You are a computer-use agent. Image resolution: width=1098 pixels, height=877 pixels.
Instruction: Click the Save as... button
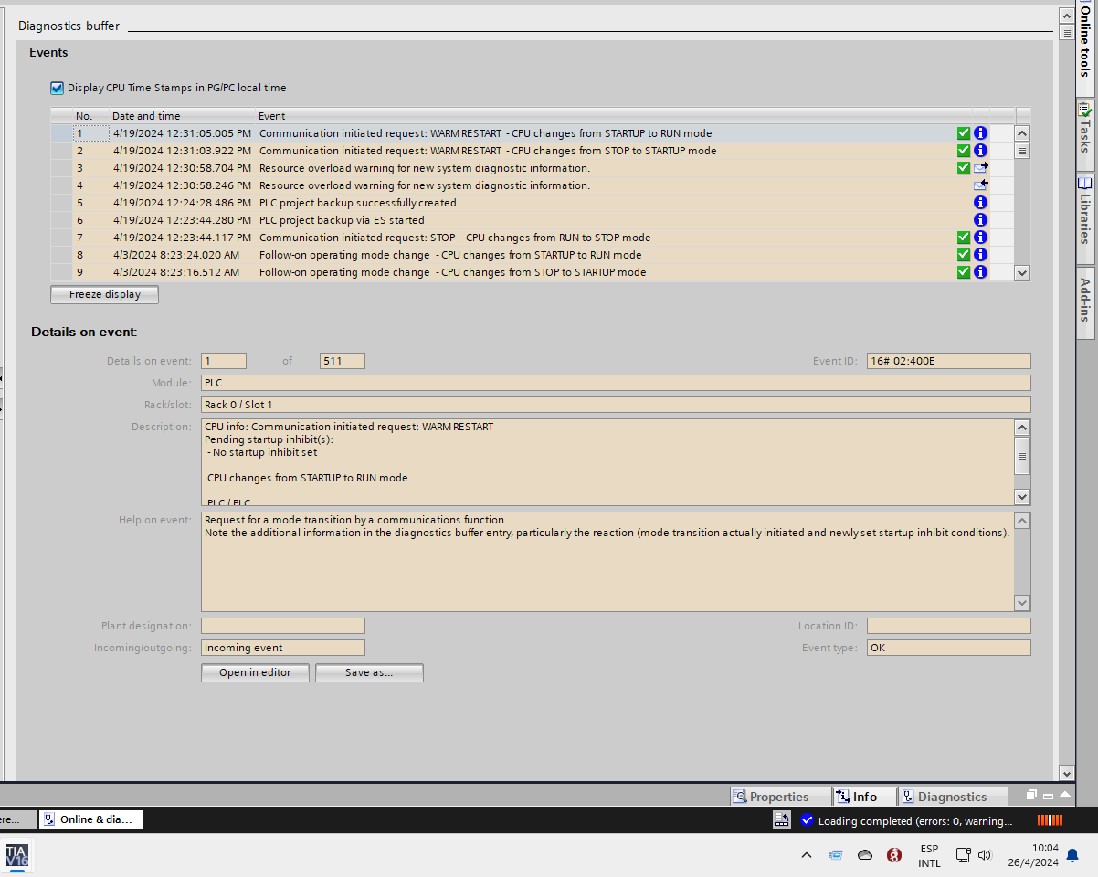[369, 672]
